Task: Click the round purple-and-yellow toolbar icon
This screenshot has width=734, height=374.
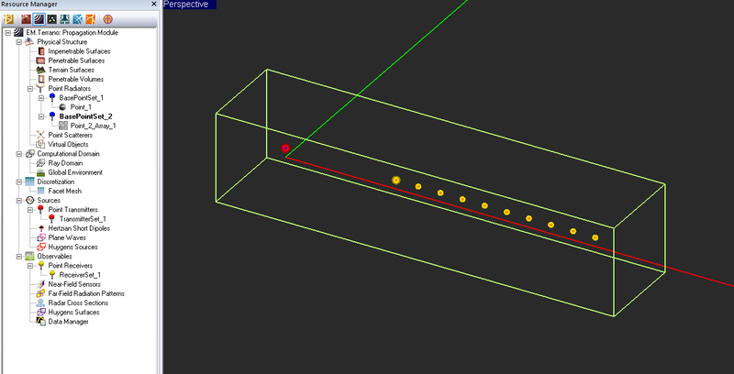Action: point(107,19)
